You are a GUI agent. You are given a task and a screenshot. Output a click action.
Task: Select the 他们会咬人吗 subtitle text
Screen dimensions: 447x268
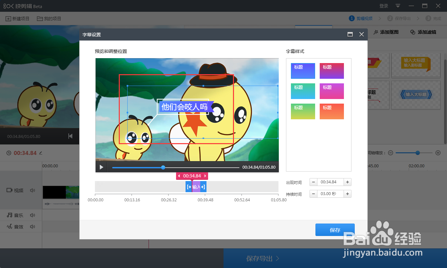[x=184, y=107]
